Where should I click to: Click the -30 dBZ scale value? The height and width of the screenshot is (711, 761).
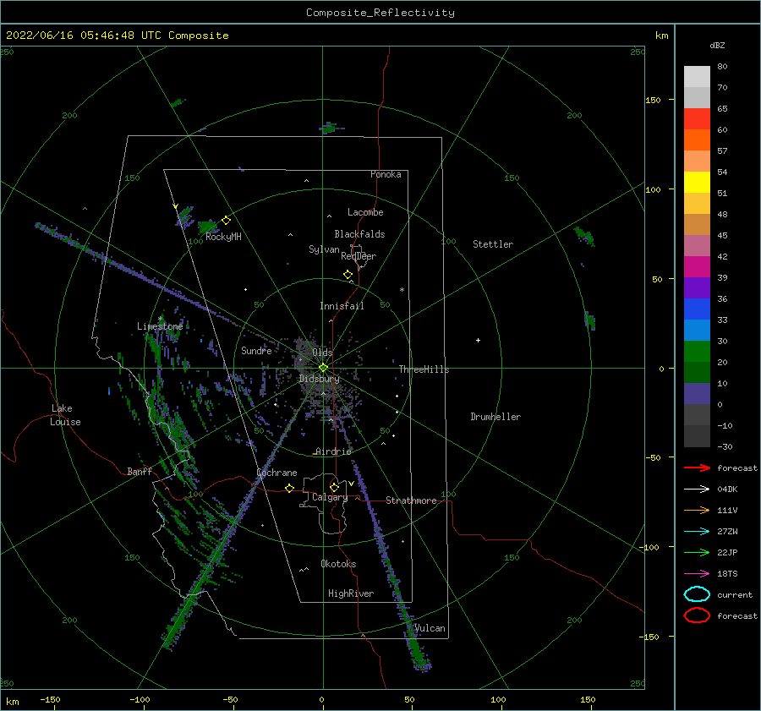(725, 446)
